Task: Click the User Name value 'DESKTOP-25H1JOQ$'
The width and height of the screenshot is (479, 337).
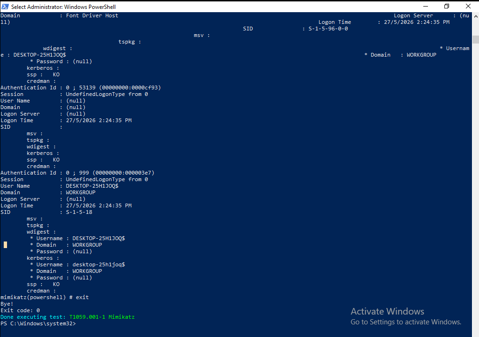Action: pyautogui.click(x=92, y=186)
